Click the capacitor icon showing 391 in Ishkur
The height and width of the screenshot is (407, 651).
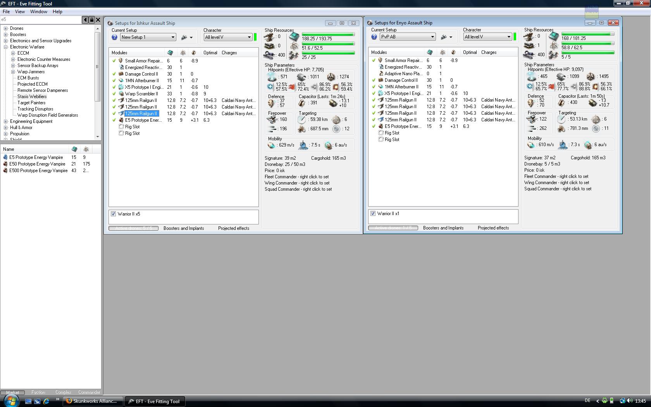coord(302,103)
